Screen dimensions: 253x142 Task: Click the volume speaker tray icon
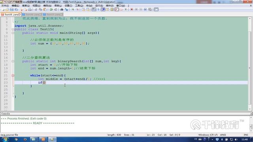click(x=236, y=139)
